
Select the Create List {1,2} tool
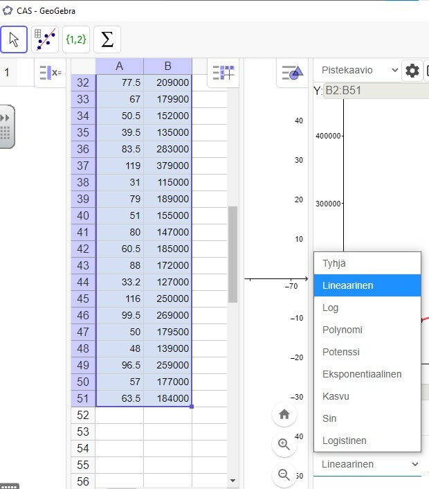[76, 39]
